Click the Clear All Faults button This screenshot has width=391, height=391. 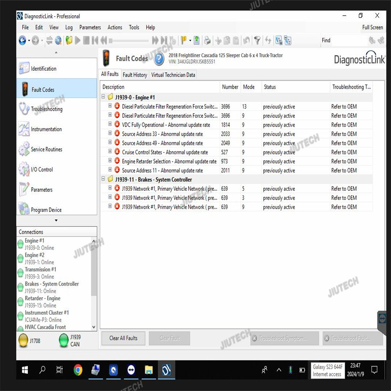pos(123,338)
